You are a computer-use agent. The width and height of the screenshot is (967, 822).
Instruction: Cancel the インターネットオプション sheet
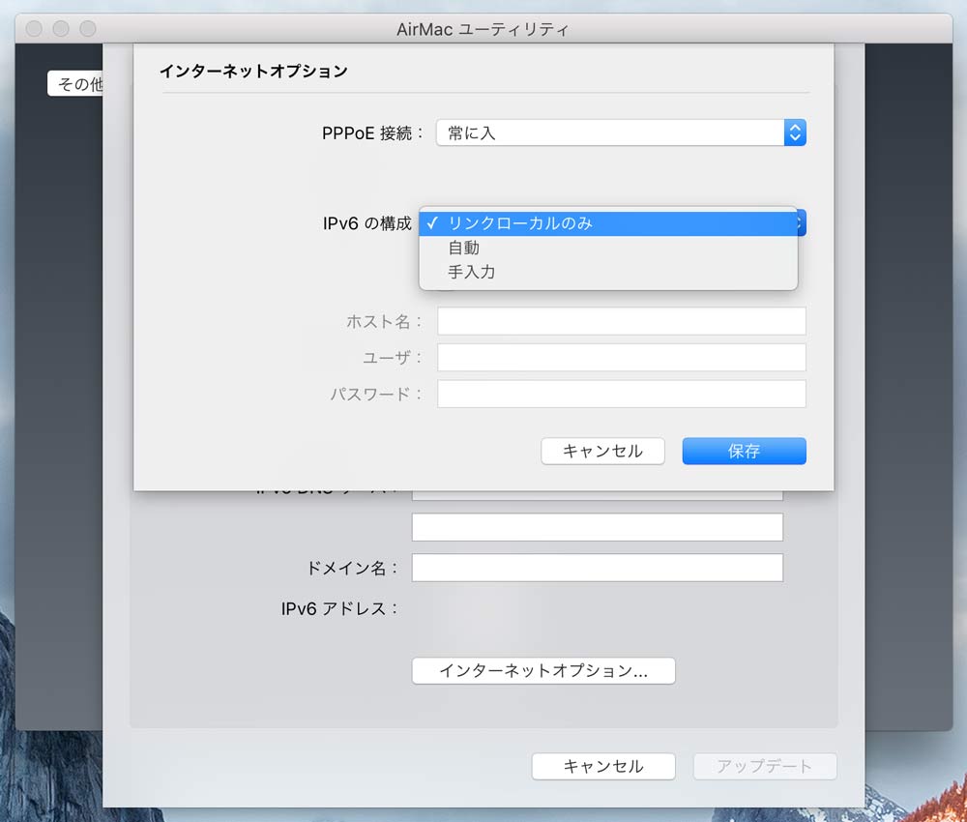click(602, 451)
